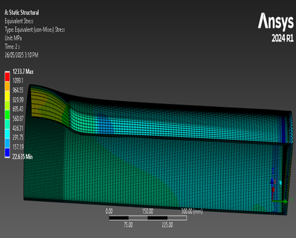Click the green Y axis arrow of triad
This screenshot has width=296, height=238.
point(281,202)
